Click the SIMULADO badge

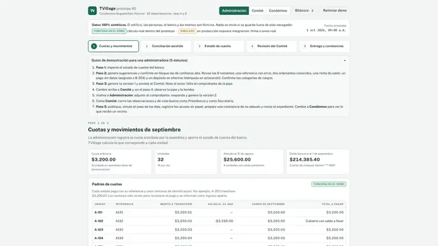pos(187,31)
